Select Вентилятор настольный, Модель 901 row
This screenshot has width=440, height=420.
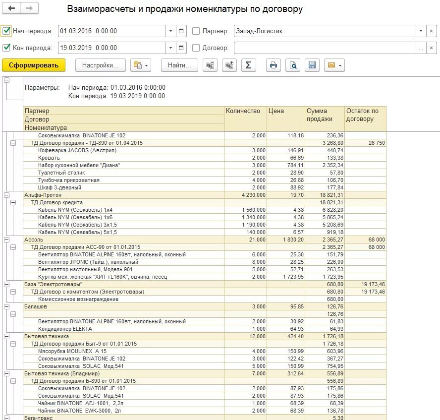205,269
